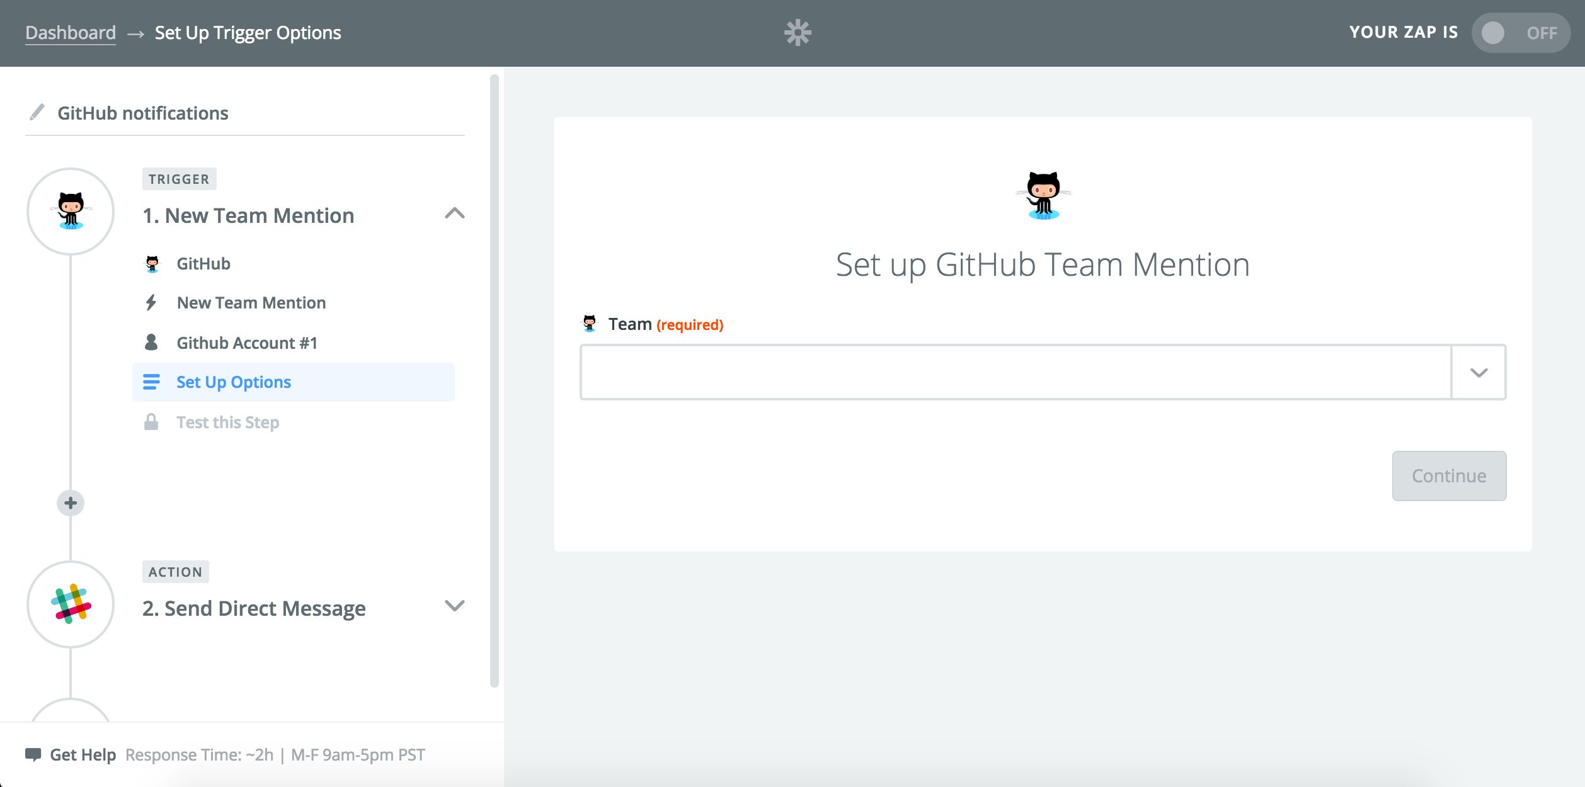Image resolution: width=1585 pixels, height=787 pixels.
Task: Open the Github Account #1 substep
Action: tap(247, 343)
